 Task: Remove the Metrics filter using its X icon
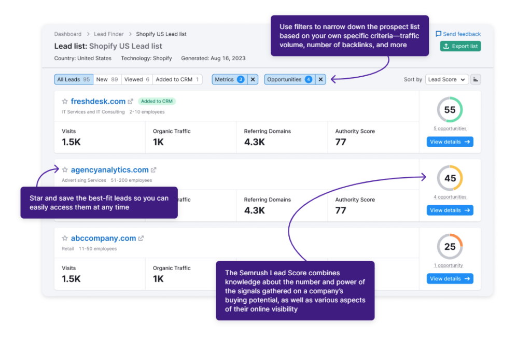[x=253, y=79]
